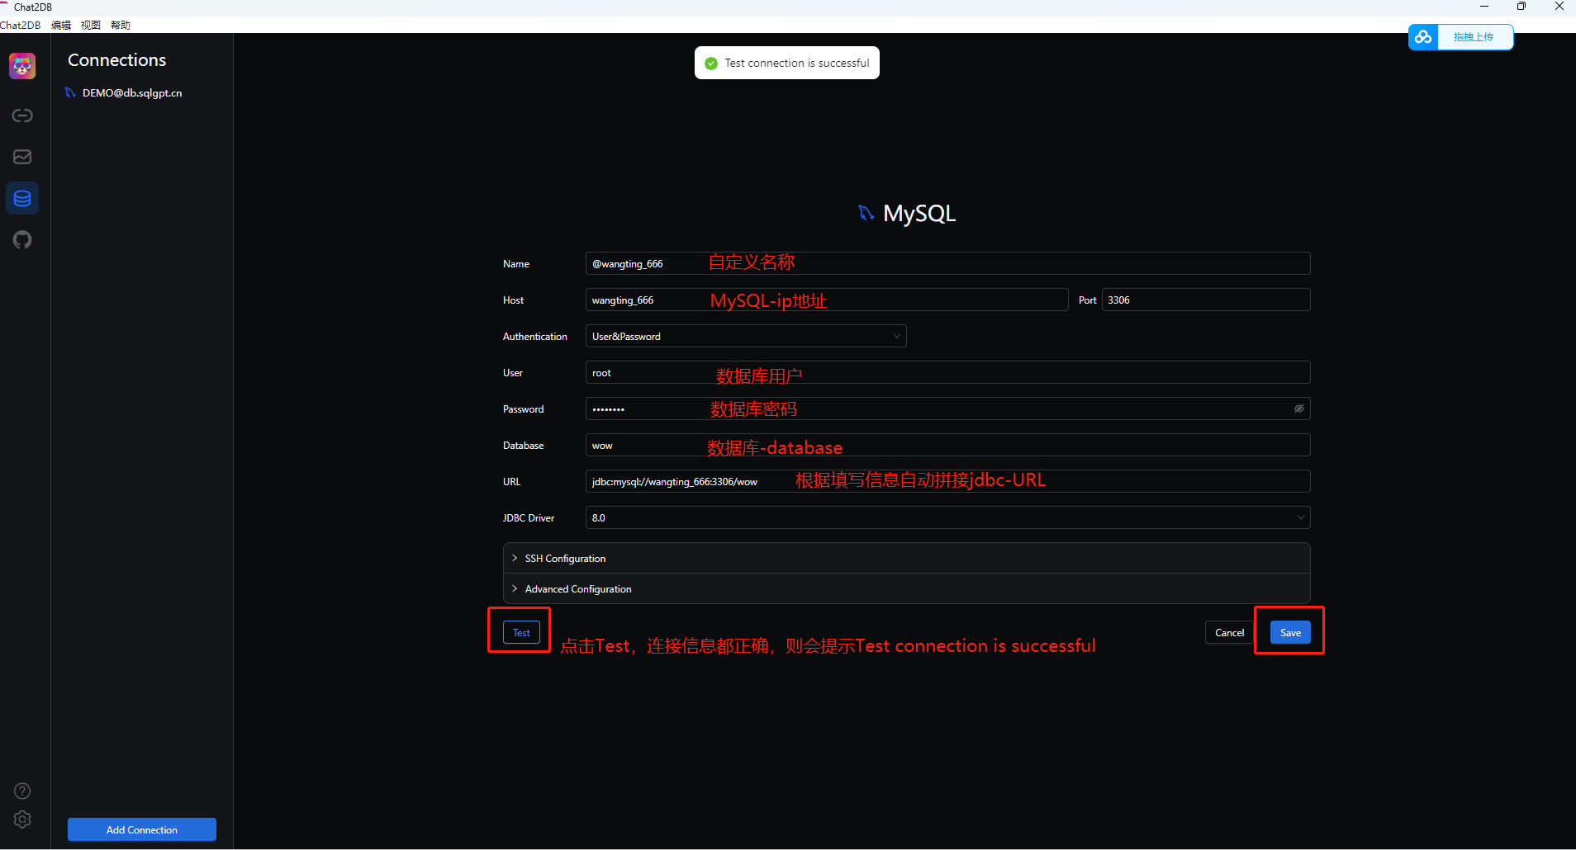
Task: Click the Connections heading text
Action: coord(117,60)
